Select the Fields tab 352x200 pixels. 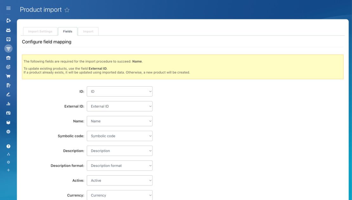(x=68, y=31)
